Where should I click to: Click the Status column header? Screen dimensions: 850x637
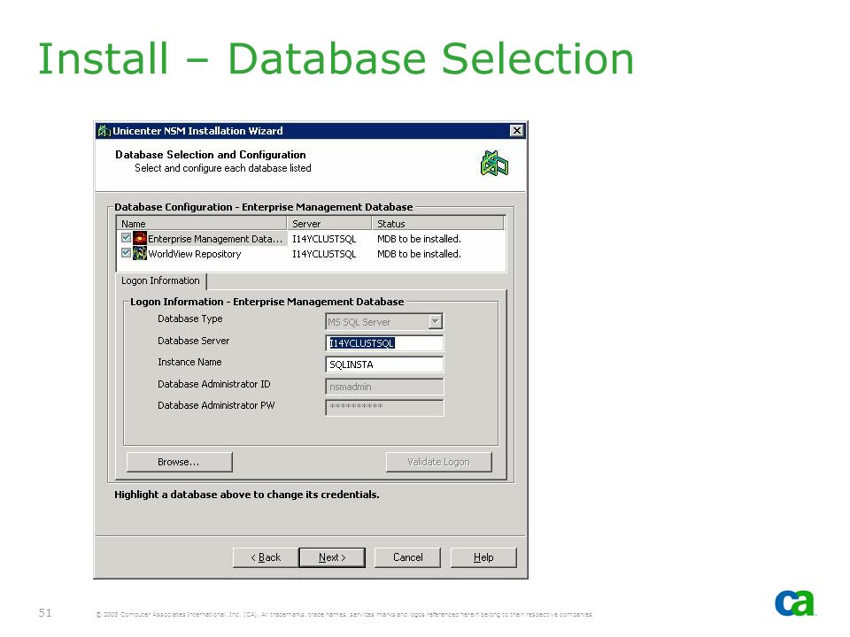tap(438, 224)
